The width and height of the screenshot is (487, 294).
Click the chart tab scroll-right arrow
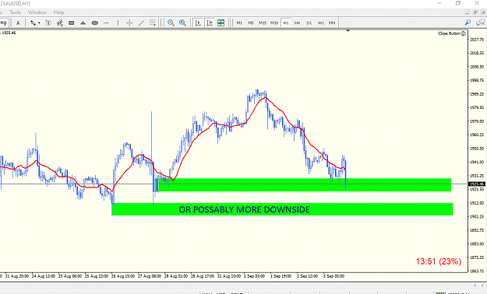[483, 285]
